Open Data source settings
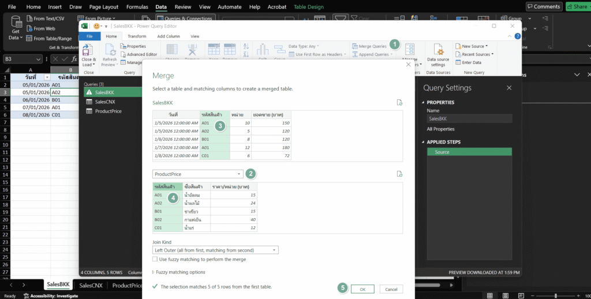This screenshot has width=591, height=299. [x=438, y=54]
